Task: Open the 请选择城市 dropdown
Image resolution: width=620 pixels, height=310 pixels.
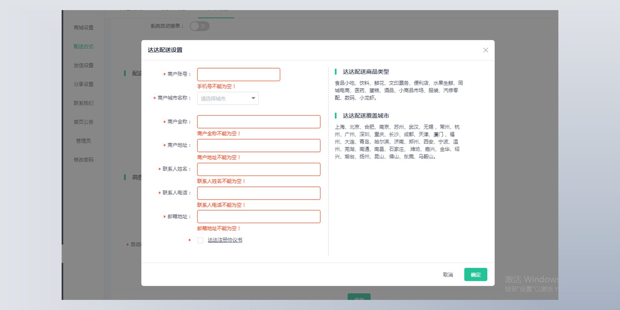Action: tap(228, 98)
